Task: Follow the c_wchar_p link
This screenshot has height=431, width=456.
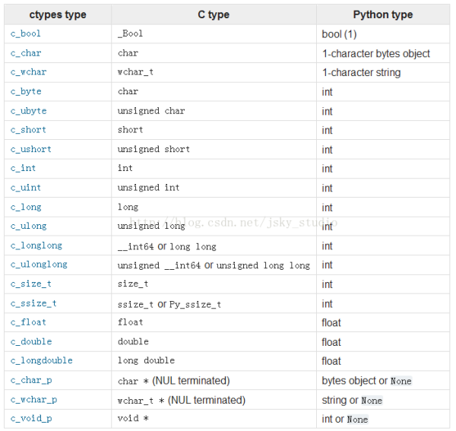Action: (33, 400)
